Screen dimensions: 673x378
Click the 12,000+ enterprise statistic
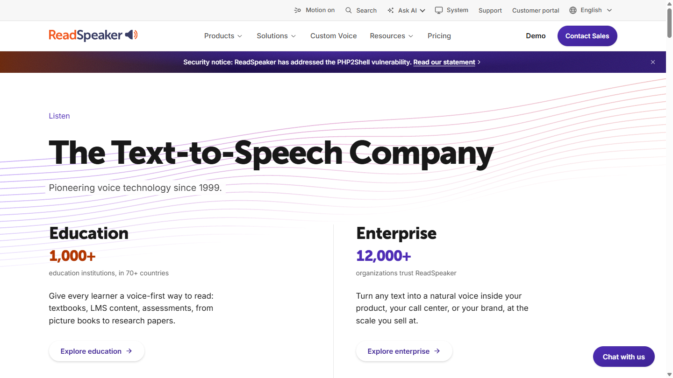click(384, 256)
